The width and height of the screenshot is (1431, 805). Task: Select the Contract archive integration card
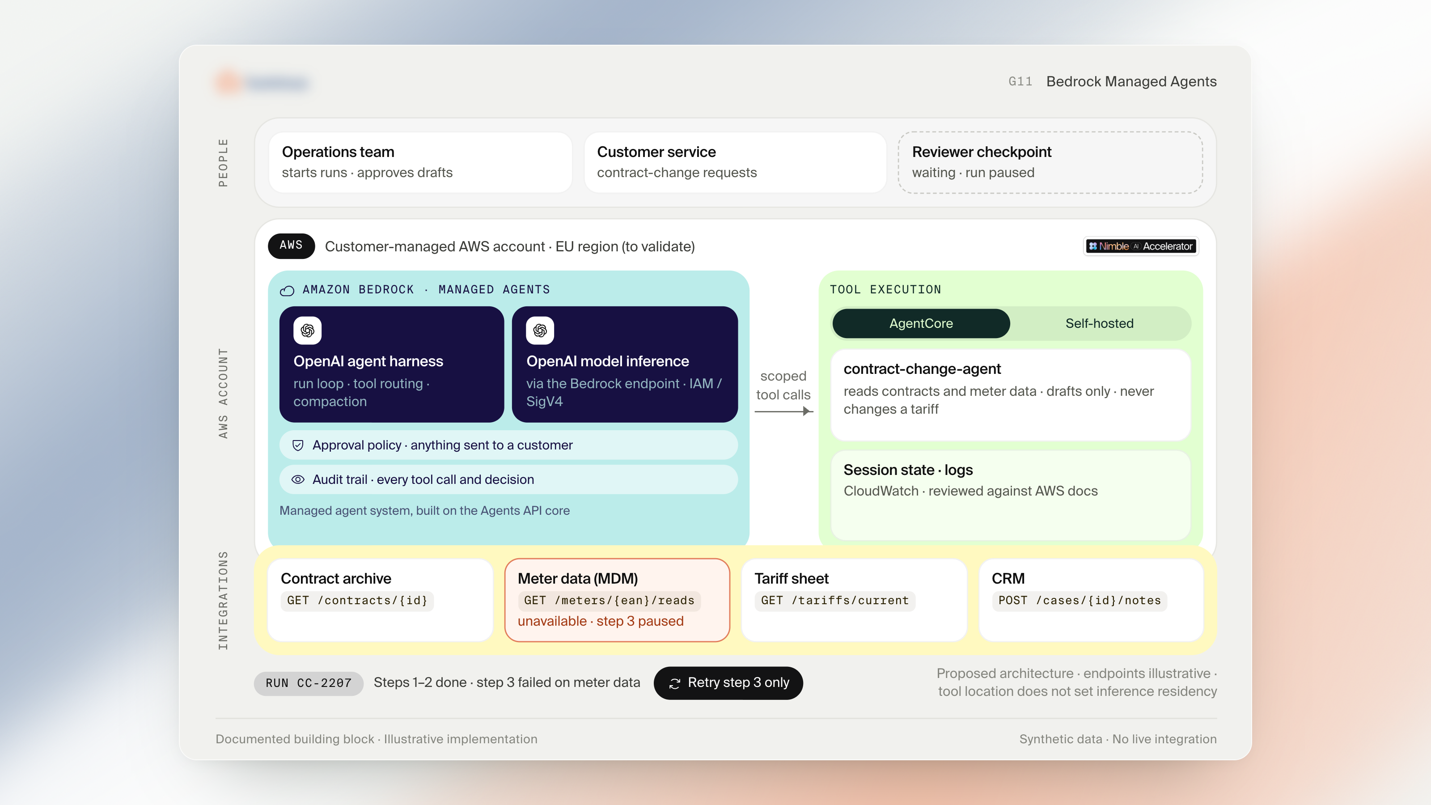380,600
